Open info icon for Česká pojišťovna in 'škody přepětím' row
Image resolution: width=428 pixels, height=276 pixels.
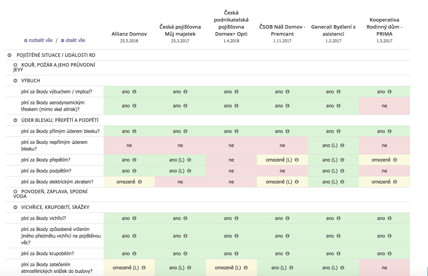pos(189,160)
